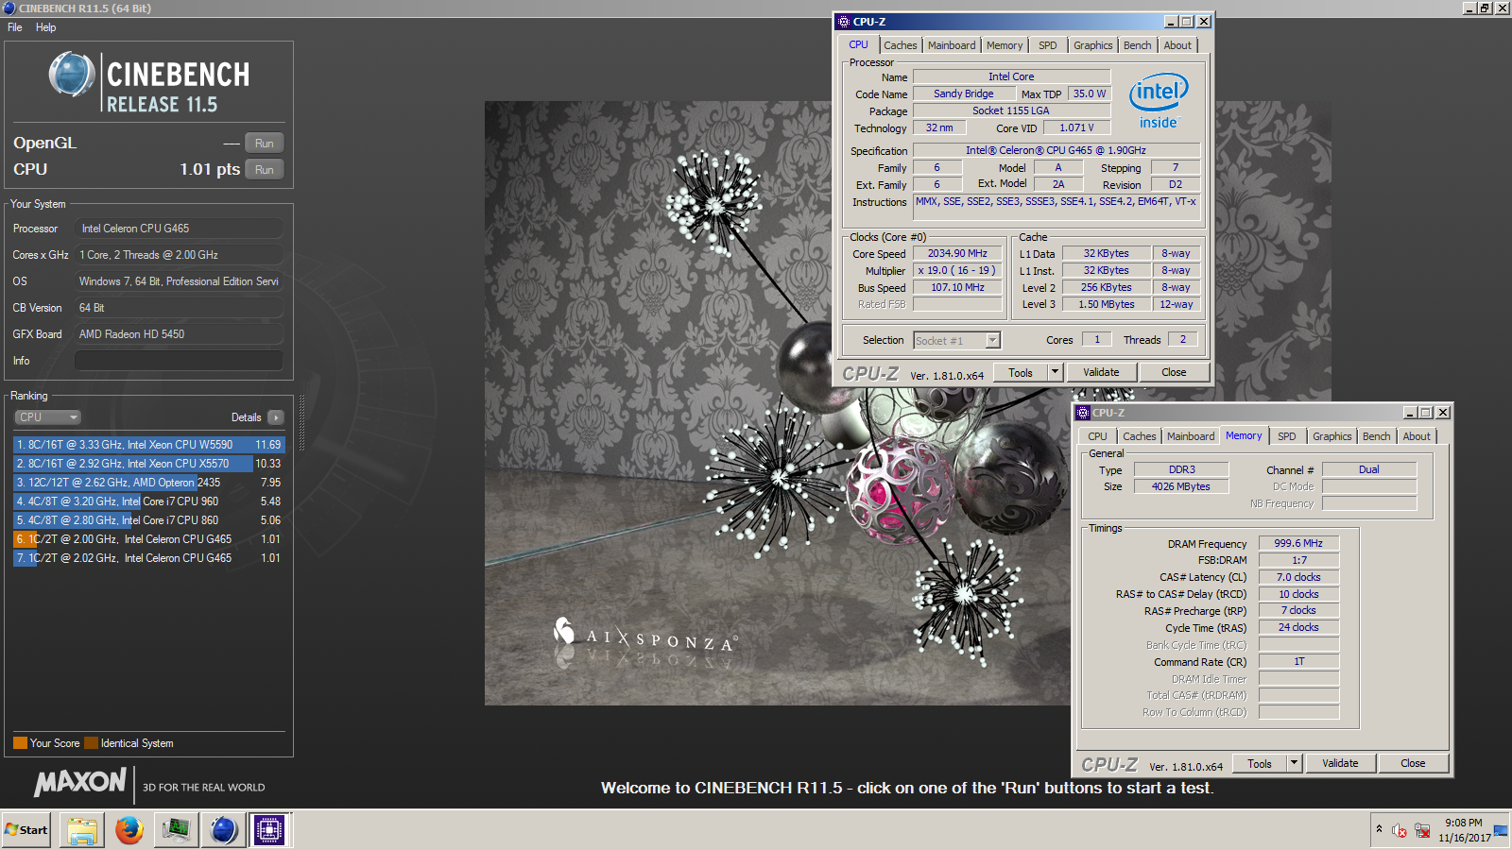Select ranking row Xeon CPU W5590
The width and height of the screenshot is (1512, 850).
pyautogui.click(x=149, y=445)
